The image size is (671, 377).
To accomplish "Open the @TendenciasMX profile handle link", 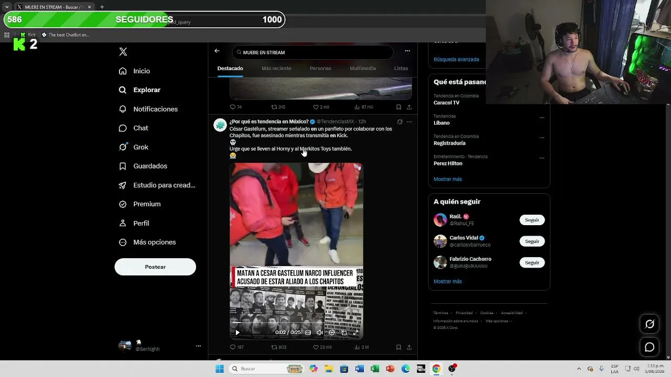I will [335, 122].
